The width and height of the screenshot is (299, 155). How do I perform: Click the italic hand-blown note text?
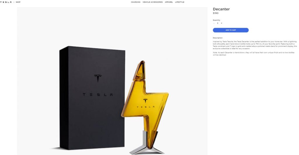[254, 54]
